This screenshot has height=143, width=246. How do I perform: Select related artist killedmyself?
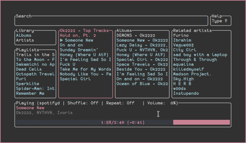[x=189, y=69]
